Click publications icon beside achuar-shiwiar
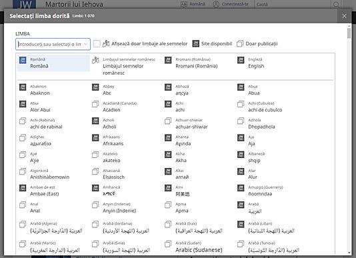This screenshot has height=258, width=356. tap(168, 121)
